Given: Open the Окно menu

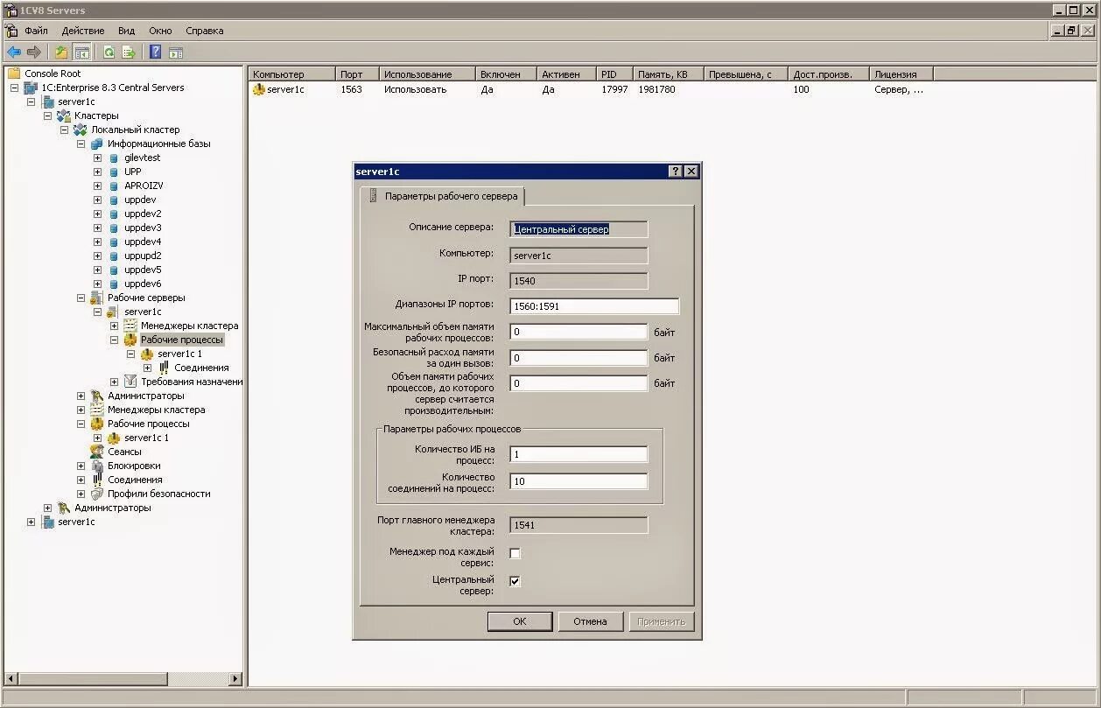Looking at the screenshot, I should click(160, 31).
